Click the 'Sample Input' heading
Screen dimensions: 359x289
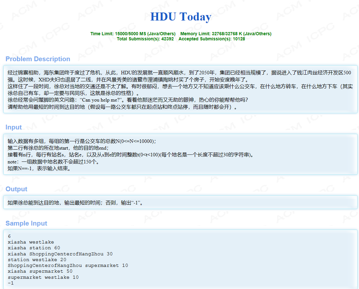pyautogui.click(x=26, y=223)
